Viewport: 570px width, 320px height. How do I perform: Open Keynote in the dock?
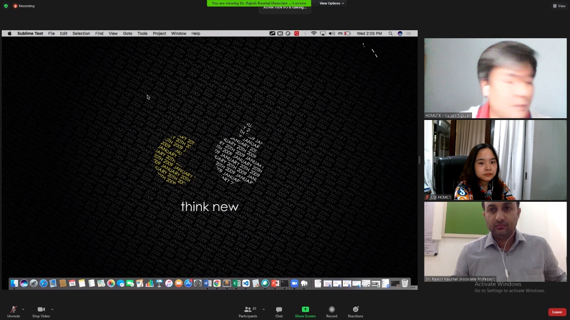click(x=159, y=284)
